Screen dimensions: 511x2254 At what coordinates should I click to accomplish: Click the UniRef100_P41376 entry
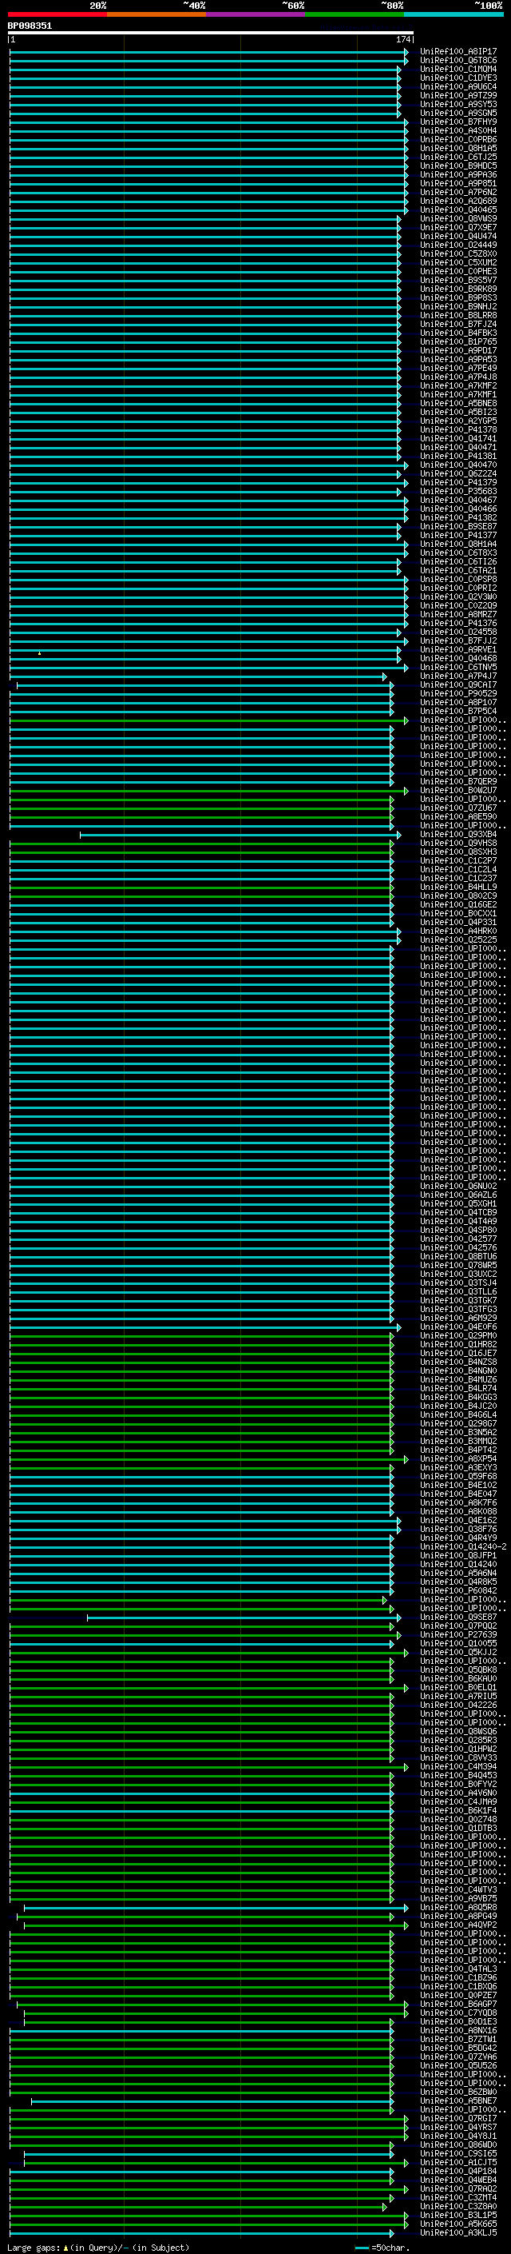pos(458,623)
